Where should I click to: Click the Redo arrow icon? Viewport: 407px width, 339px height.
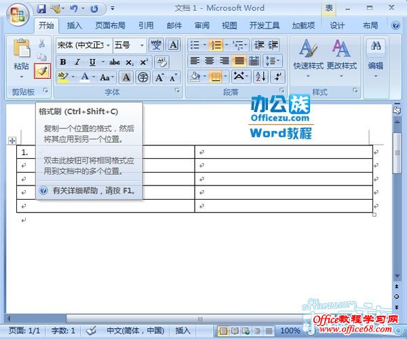click(x=94, y=9)
